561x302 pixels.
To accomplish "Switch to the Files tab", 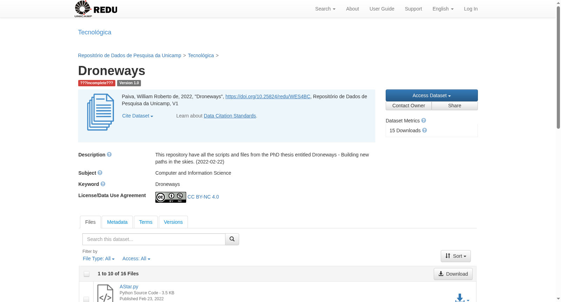I will point(90,222).
